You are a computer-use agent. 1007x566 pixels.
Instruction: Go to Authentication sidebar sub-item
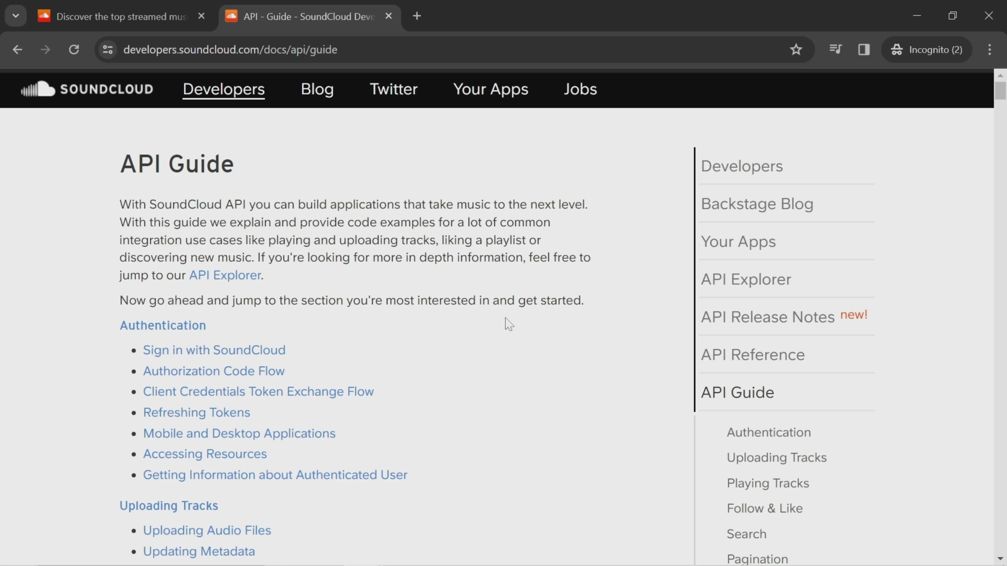[x=769, y=432]
